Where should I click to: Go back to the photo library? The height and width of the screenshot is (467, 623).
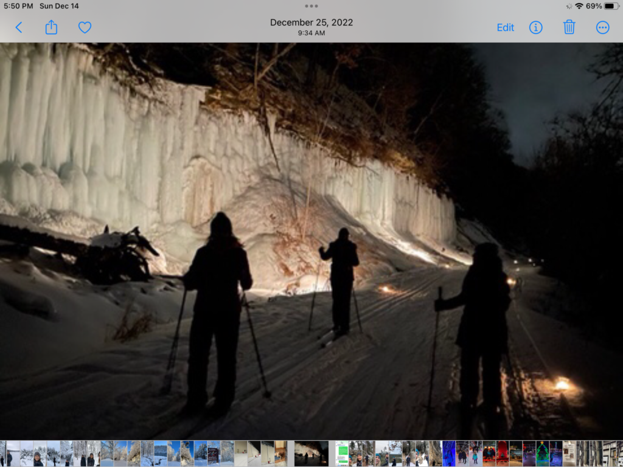[x=19, y=27]
